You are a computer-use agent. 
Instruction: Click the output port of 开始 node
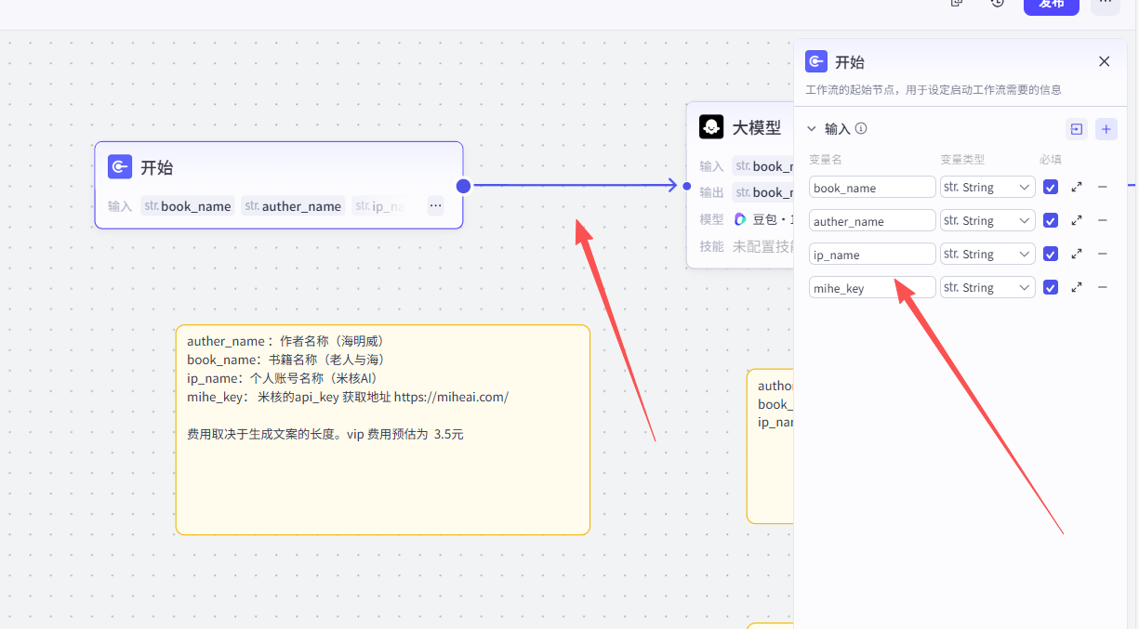click(x=463, y=186)
